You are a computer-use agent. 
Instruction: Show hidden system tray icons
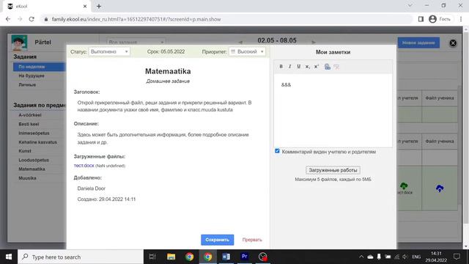pos(361,257)
